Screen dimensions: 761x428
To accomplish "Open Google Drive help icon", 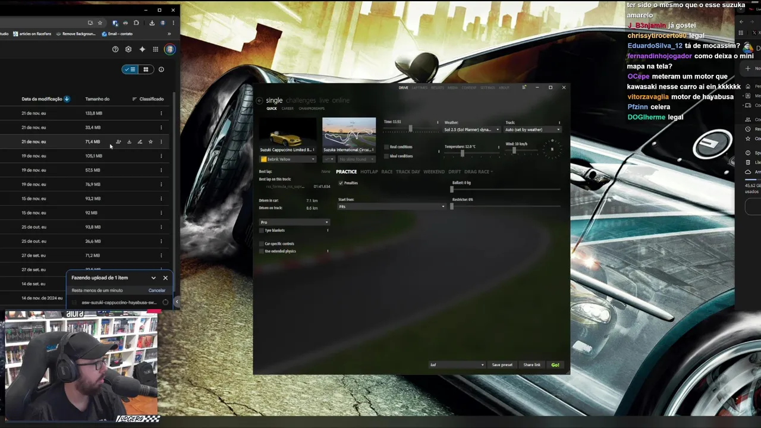I will (x=115, y=49).
